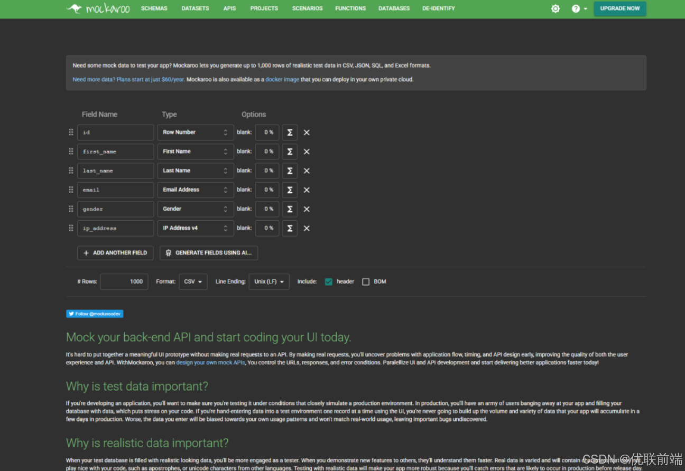Open the DE-IDENTIFY menu

click(x=439, y=8)
